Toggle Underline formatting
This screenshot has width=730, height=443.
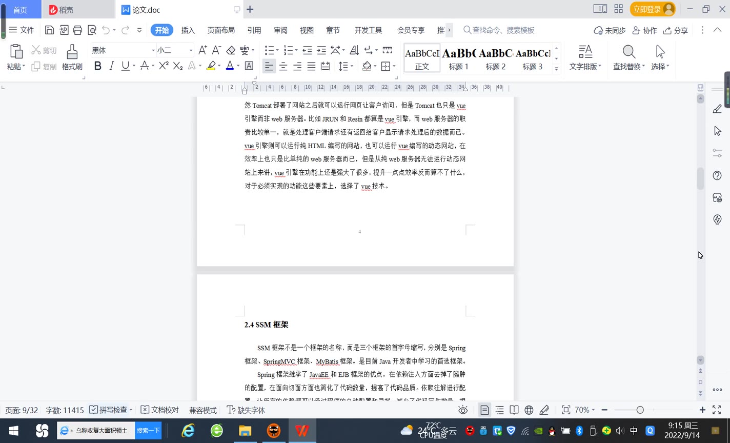(x=125, y=66)
